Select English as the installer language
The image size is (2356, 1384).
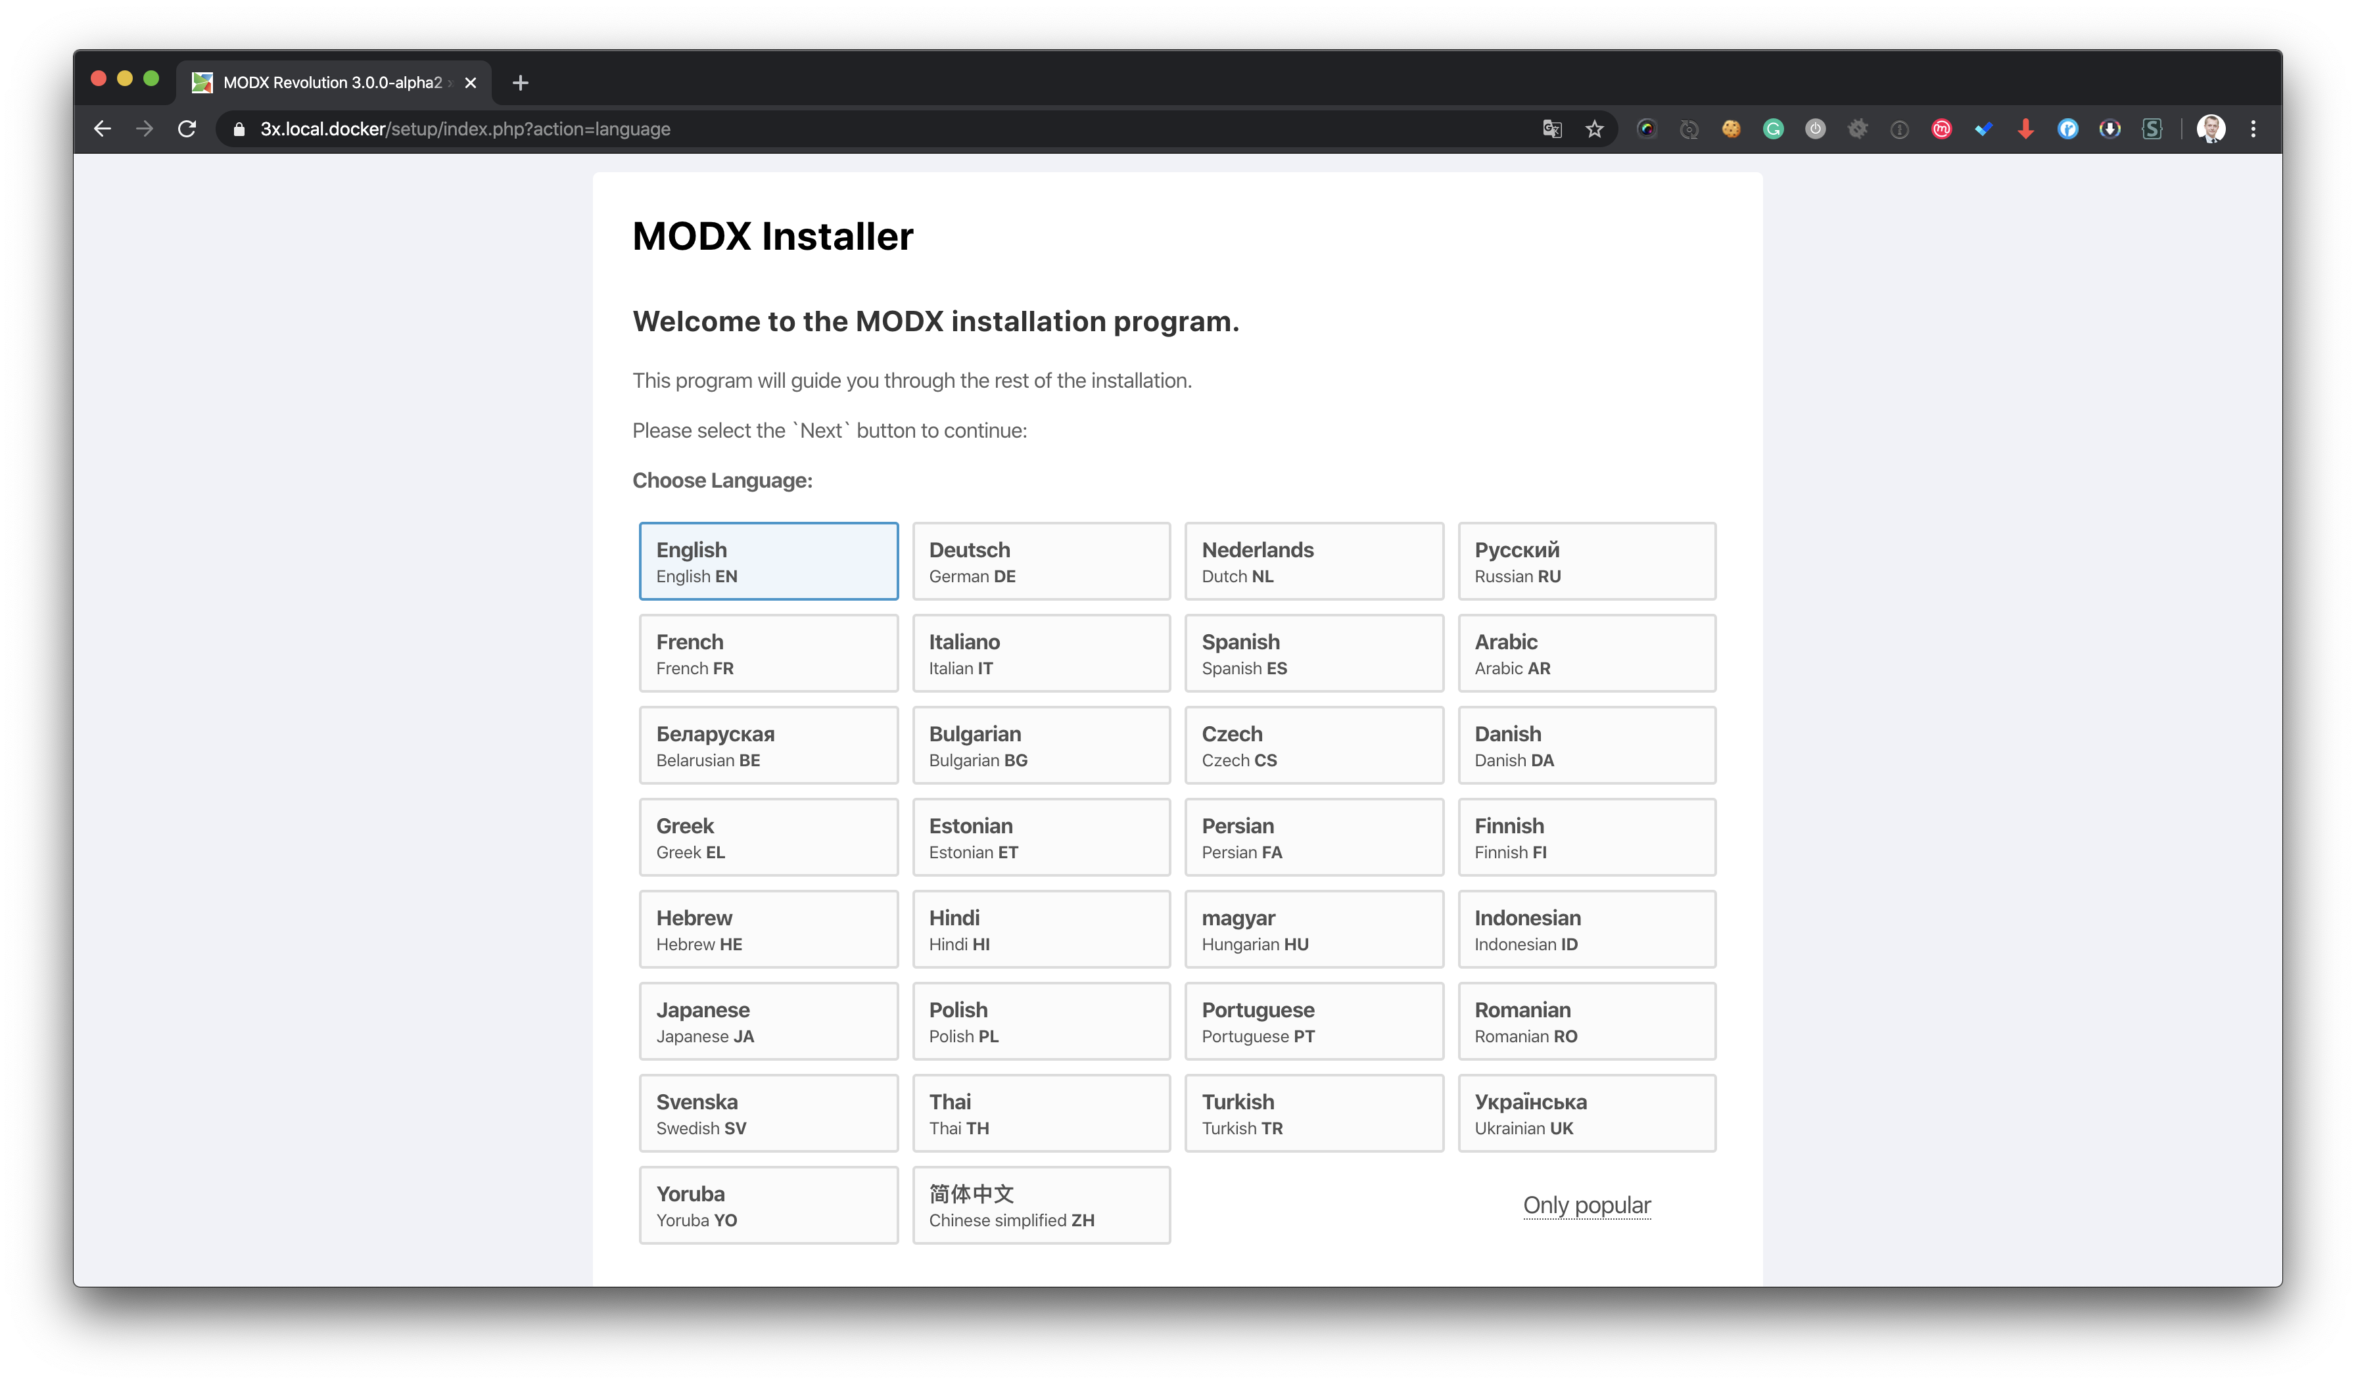click(768, 561)
